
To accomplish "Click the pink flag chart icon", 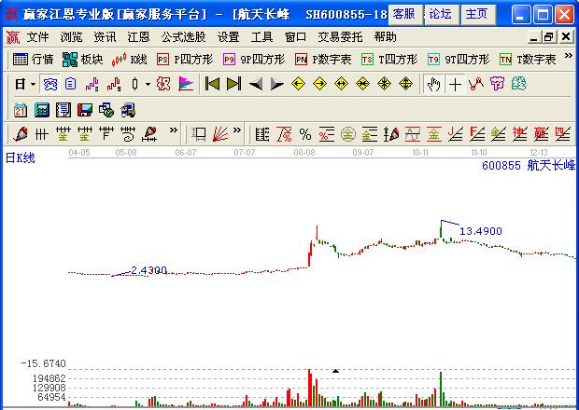I will tap(187, 84).
